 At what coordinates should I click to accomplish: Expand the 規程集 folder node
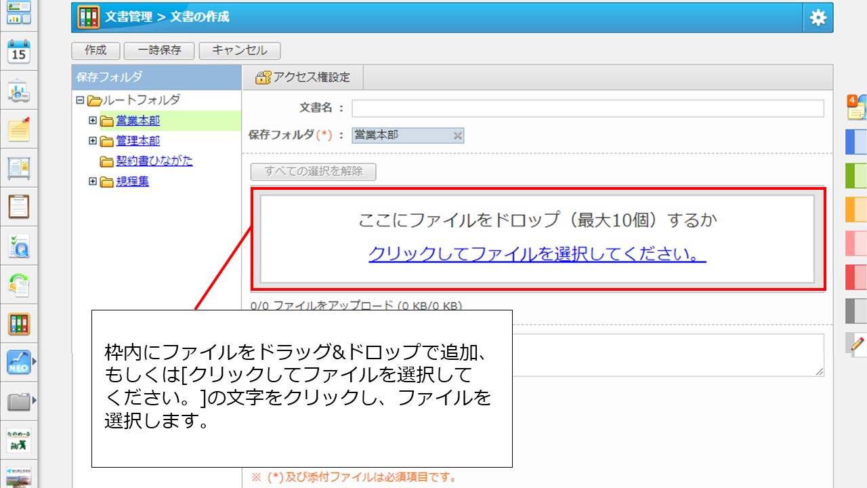pos(93,181)
